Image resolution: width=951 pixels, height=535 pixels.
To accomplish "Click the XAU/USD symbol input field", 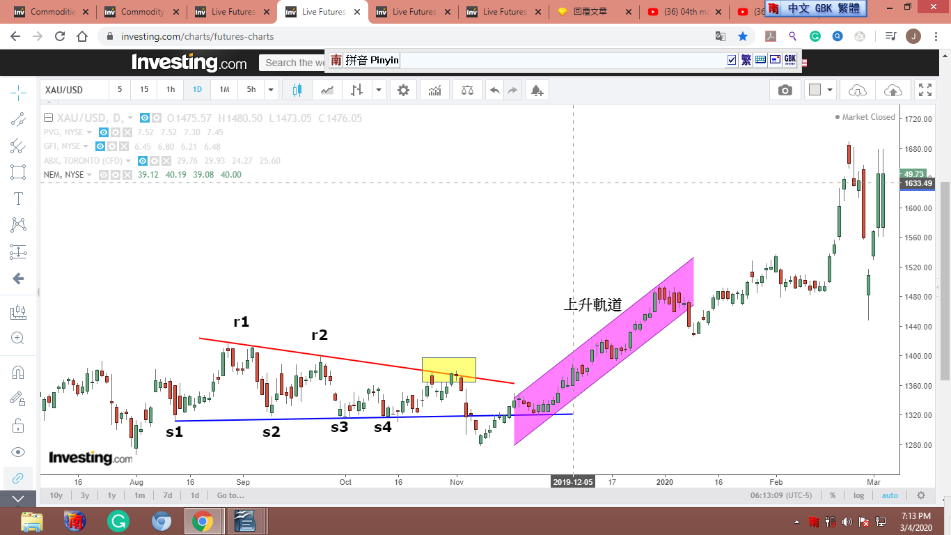I will 74,90.
